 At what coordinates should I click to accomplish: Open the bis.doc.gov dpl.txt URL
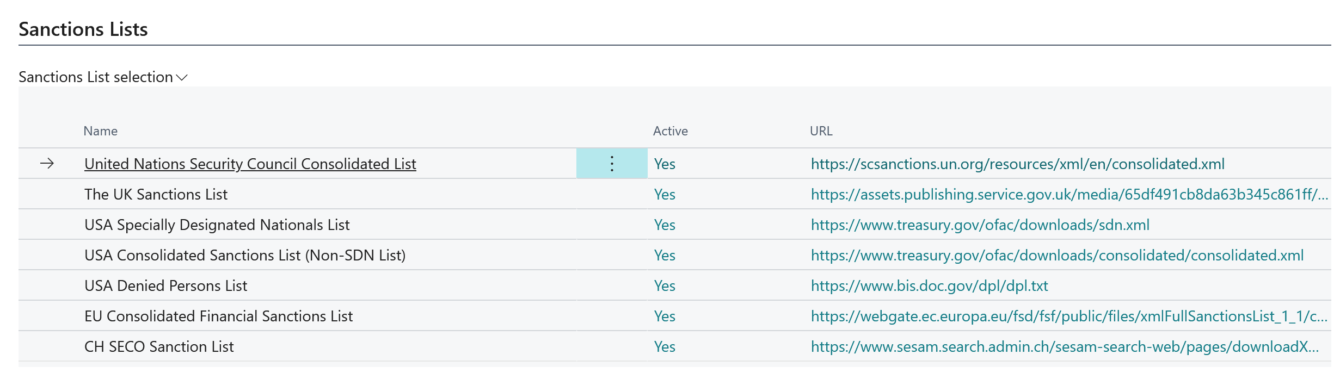929,285
